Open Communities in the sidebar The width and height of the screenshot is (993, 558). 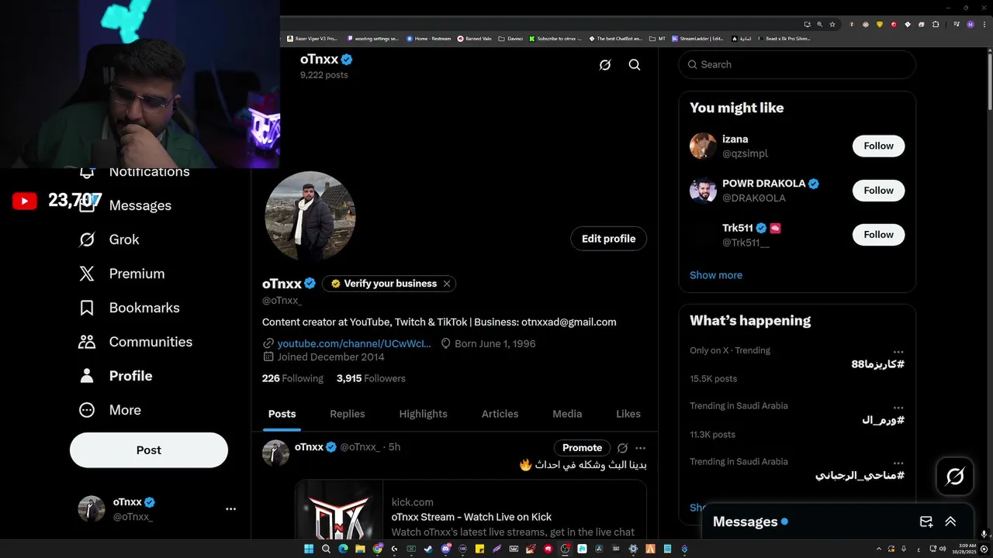click(135, 342)
